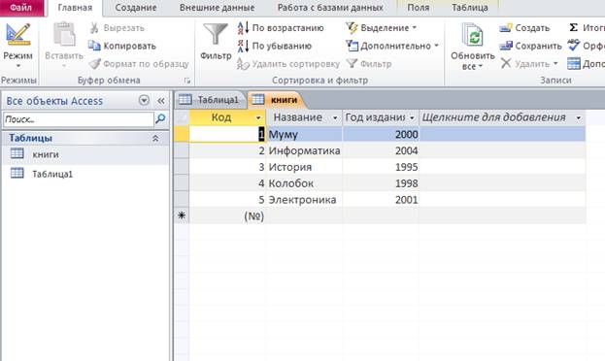
Task: Open the Создание ribbon tab
Action: tap(136, 8)
